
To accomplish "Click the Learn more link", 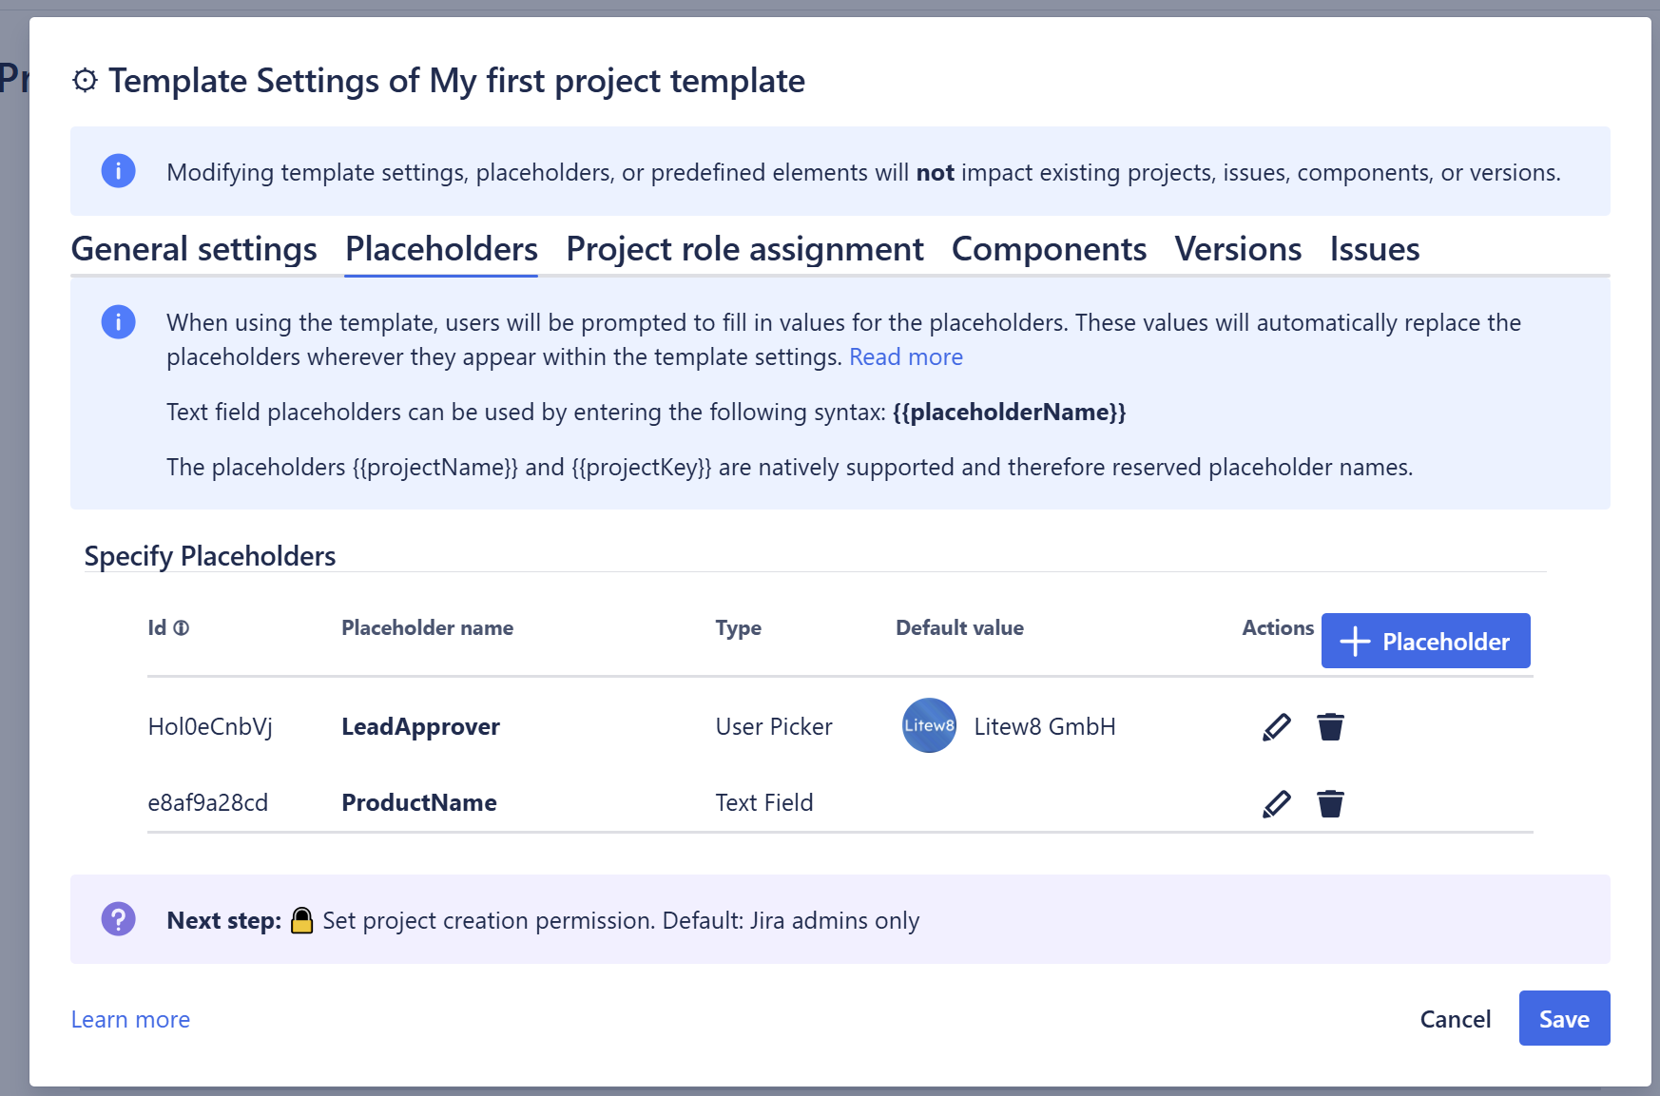I will coord(130,1018).
